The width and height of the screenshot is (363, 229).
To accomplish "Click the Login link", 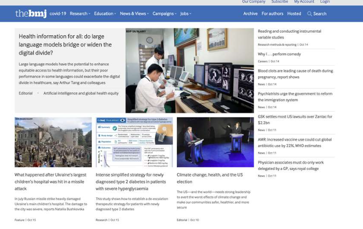I will point(325,2).
